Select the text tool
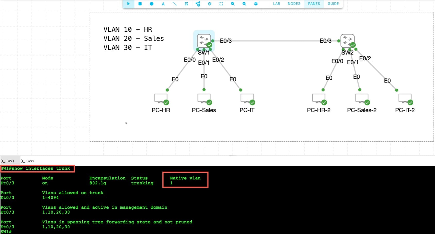 (x=163, y=4)
